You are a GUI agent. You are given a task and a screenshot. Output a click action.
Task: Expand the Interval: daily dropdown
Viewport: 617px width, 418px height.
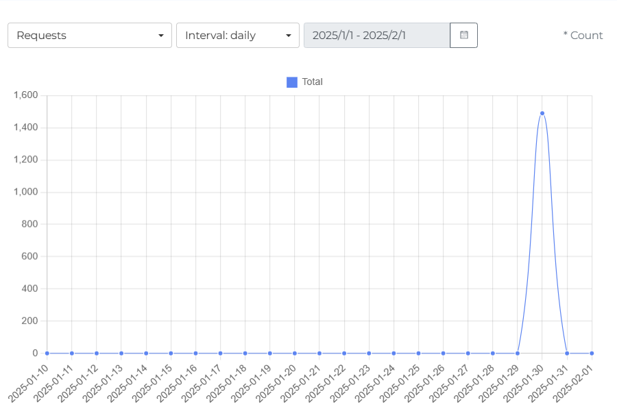[237, 36]
